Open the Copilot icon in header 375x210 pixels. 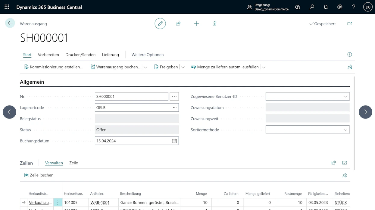click(x=298, y=7)
